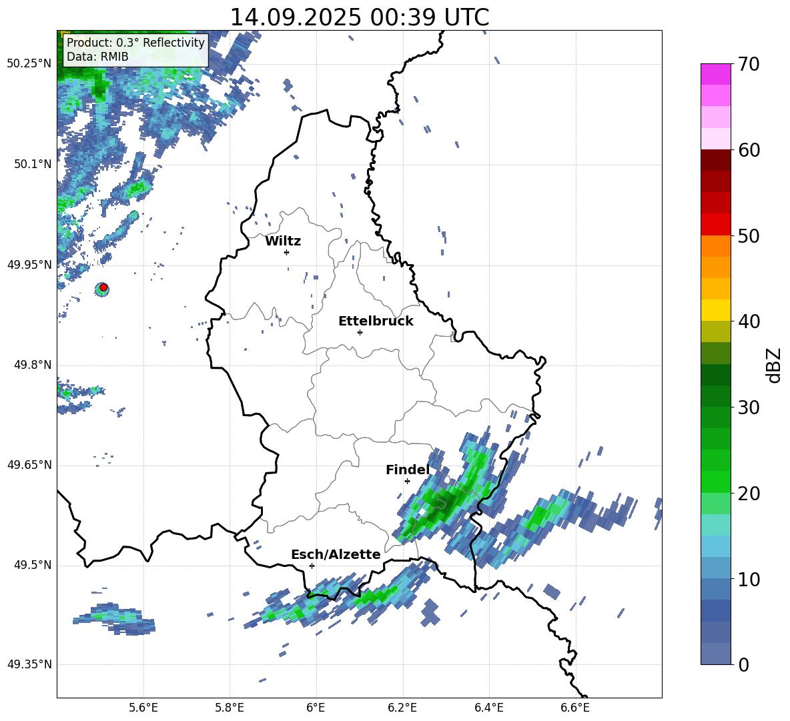The image size is (790, 721).
Task: Click the dBZ colorbar label
Action: (775, 365)
